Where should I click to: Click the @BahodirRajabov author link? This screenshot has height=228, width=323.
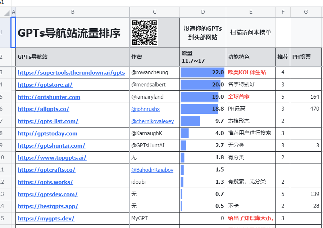[x=152, y=170]
